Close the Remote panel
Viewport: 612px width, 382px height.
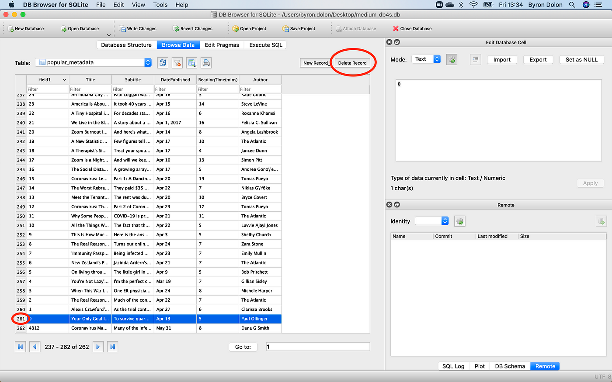(x=389, y=205)
